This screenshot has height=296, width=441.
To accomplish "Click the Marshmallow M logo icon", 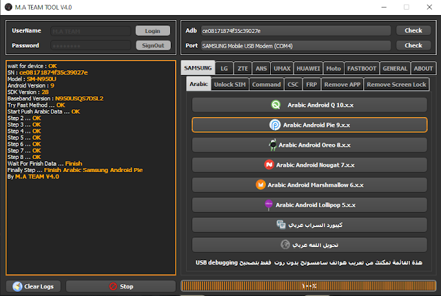I will 260,184.
